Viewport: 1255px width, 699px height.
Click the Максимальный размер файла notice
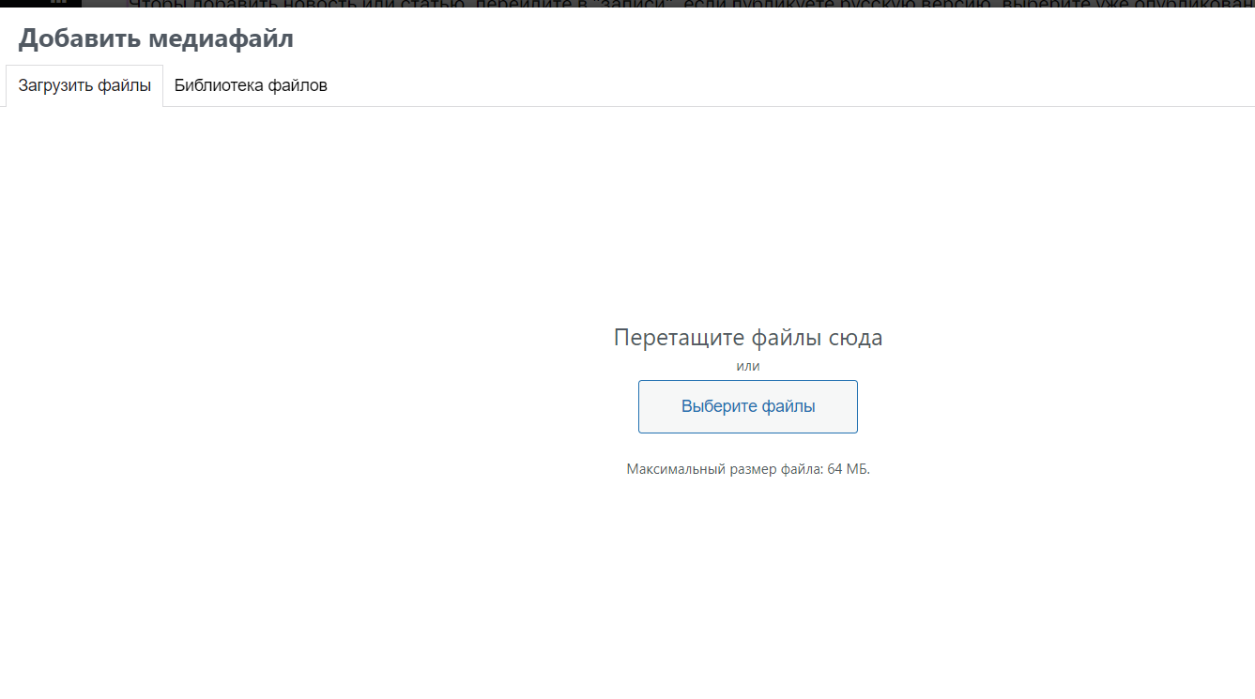(747, 469)
